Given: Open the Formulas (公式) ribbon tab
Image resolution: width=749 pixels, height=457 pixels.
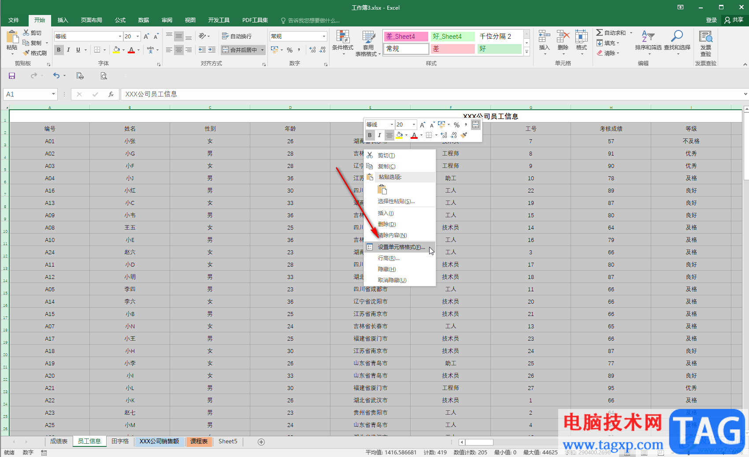Looking at the screenshot, I should (x=120, y=20).
